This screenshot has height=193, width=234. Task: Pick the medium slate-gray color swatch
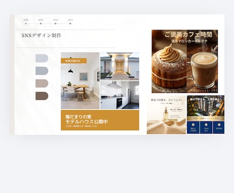coord(42,71)
